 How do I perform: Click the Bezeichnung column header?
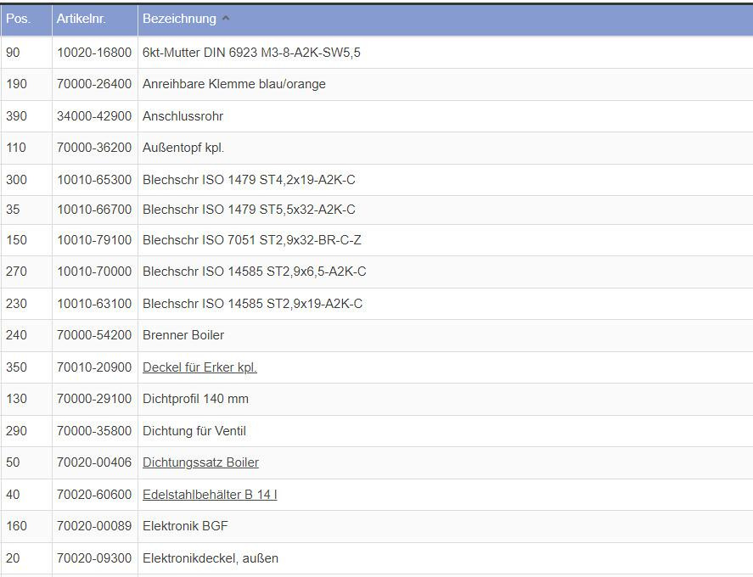click(x=179, y=19)
